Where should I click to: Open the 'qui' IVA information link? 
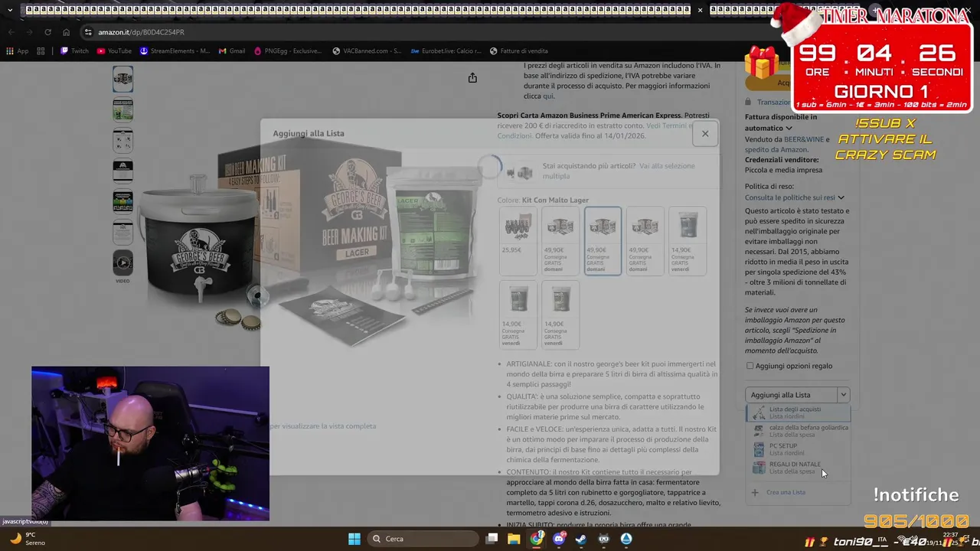click(548, 96)
